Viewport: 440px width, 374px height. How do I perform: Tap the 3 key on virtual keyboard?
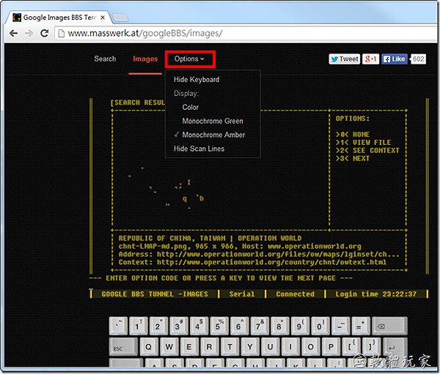pyautogui.click(x=179, y=326)
